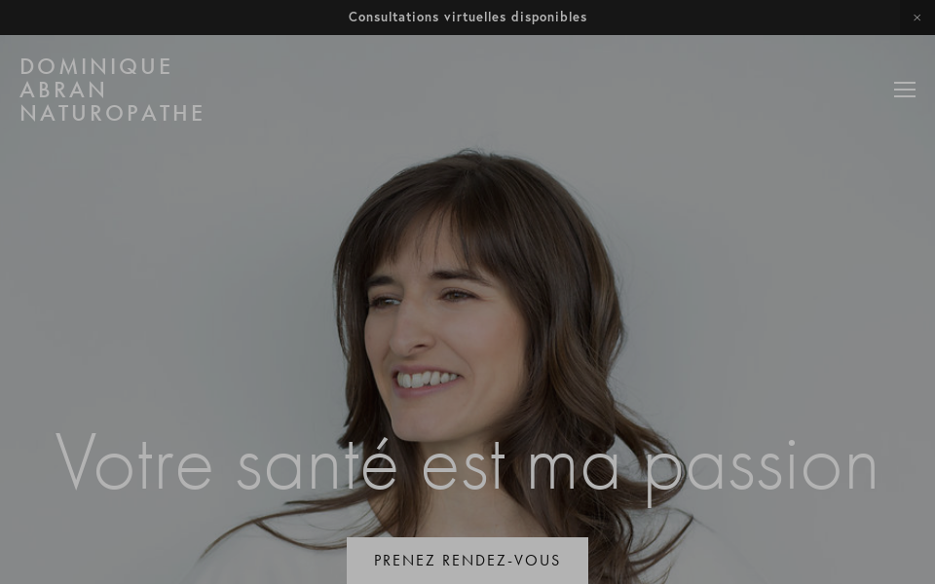Click the Prenez rendez-vous button
This screenshot has height=584, width=935.
click(x=467, y=561)
